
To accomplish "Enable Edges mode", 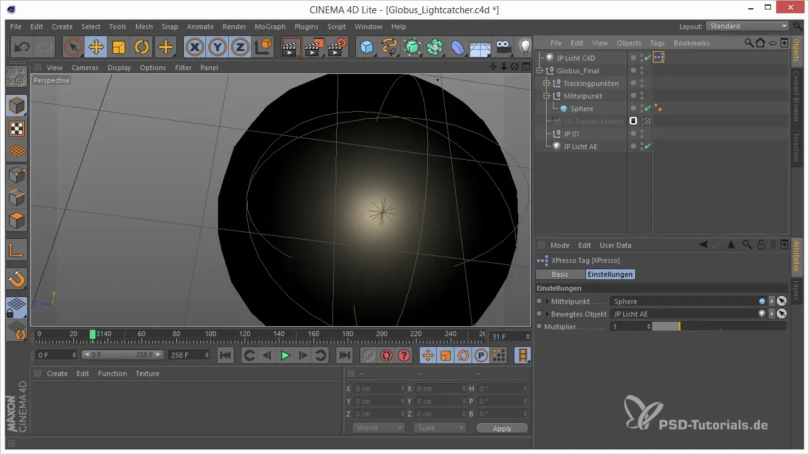I will point(16,197).
